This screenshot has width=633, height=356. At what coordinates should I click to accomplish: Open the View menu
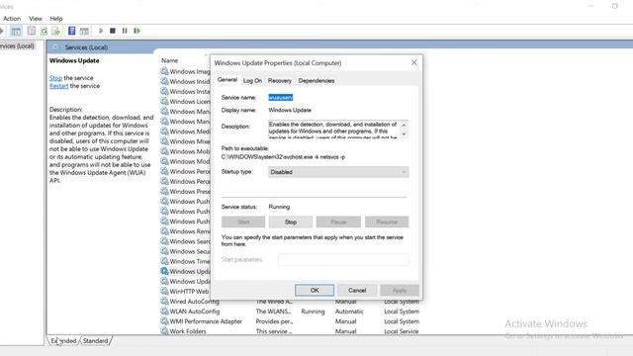coord(36,19)
